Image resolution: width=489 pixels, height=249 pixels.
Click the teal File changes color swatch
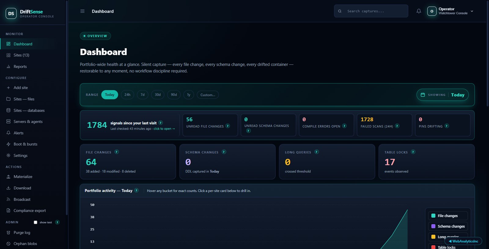pyautogui.click(x=433, y=216)
